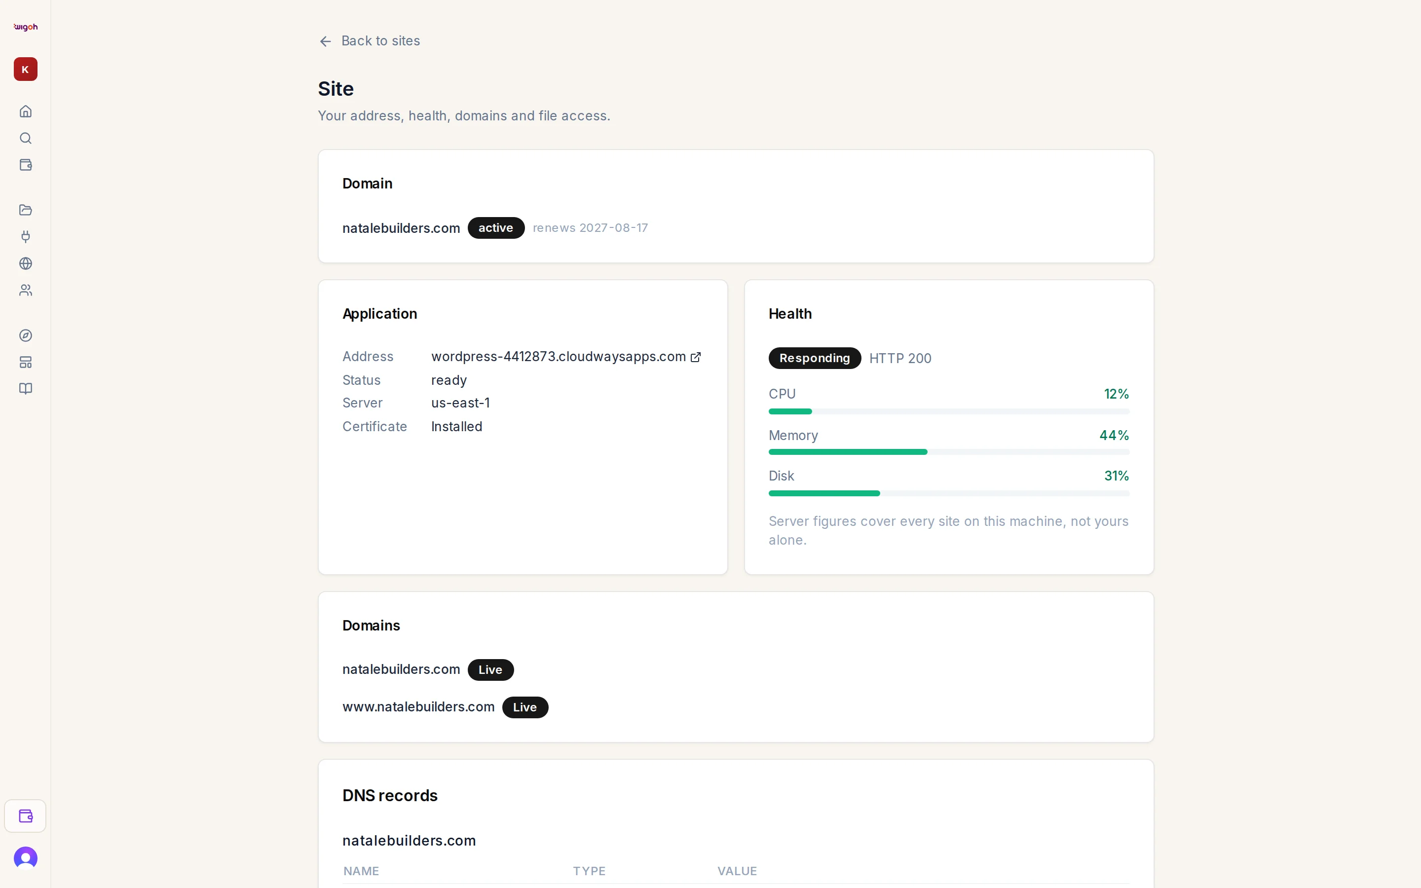1421x888 pixels.
Task: Open the book icon in sidebar
Action: pos(25,389)
